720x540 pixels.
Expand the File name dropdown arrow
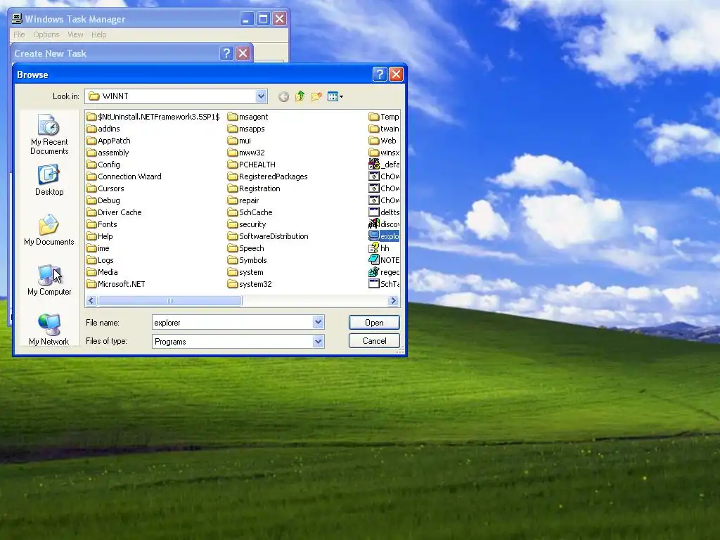click(x=319, y=322)
